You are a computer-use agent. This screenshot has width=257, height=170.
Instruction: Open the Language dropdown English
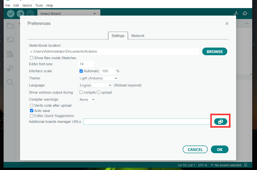pos(96,85)
